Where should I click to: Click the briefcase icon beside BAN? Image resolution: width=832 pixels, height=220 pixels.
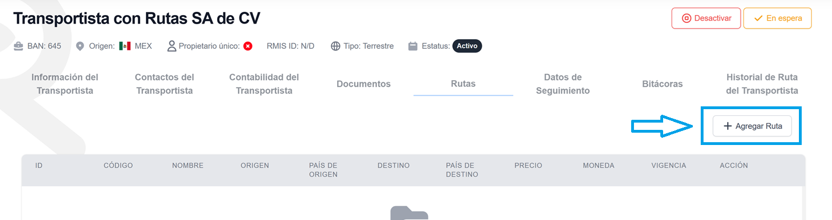pos(19,46)
